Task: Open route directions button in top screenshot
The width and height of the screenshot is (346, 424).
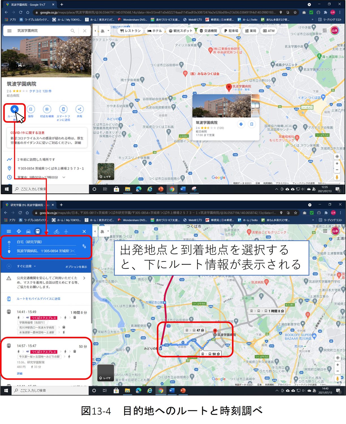Action: click(x=14, y=109)
